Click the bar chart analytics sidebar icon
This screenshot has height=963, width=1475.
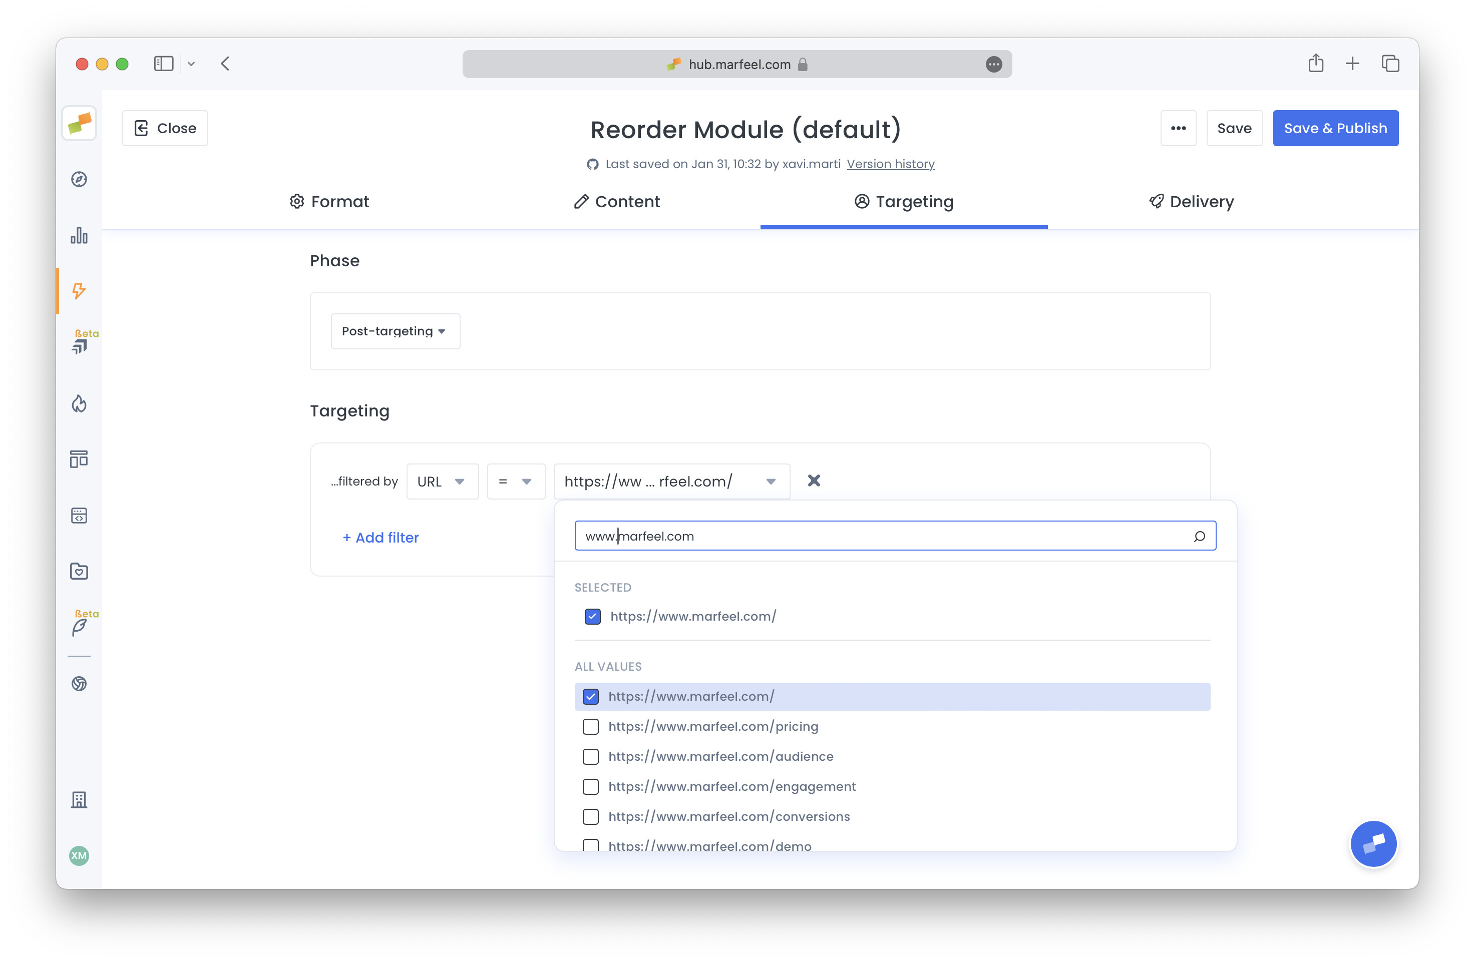(x=79, y=235)
